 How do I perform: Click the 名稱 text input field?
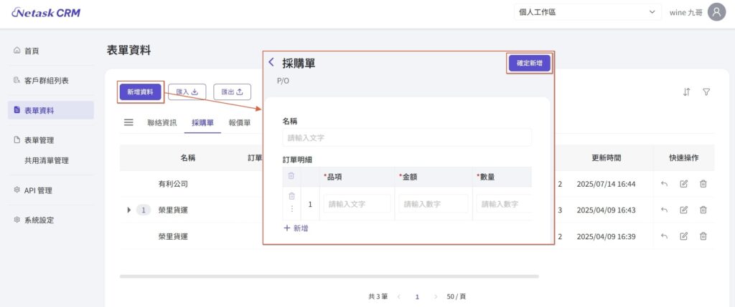pyautogui.click(x=407, y=137)
